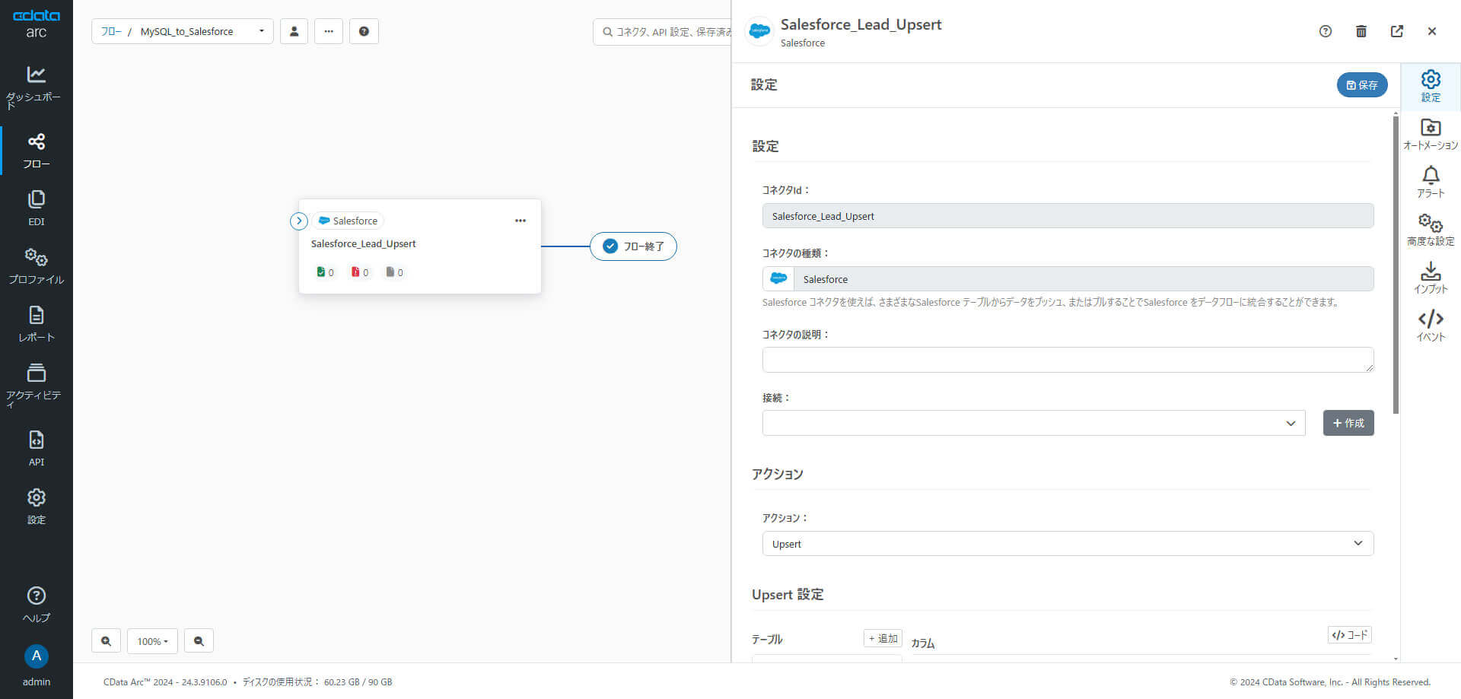Switch to the Automation (オートメーション) tab
This screenshot has height=699, width=1461.
[x=1431, y=134]
